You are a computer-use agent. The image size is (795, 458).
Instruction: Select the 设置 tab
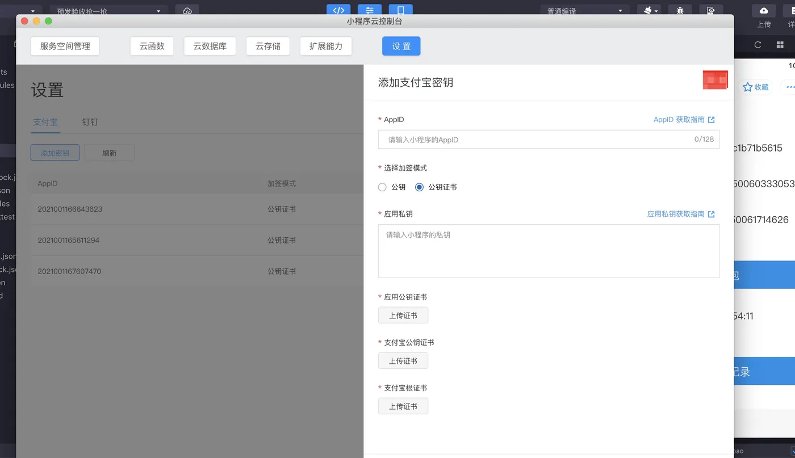click(401, 46)
